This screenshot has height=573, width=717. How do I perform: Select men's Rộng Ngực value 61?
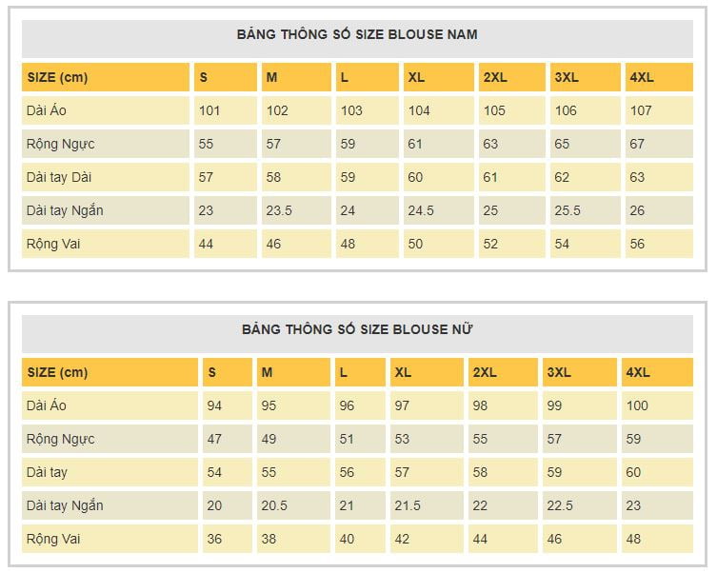point(415,144)
